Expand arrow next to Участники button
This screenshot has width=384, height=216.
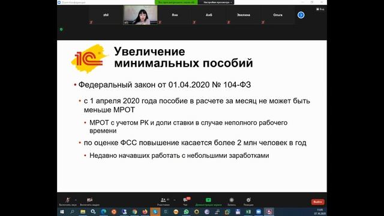click(175, 200)
